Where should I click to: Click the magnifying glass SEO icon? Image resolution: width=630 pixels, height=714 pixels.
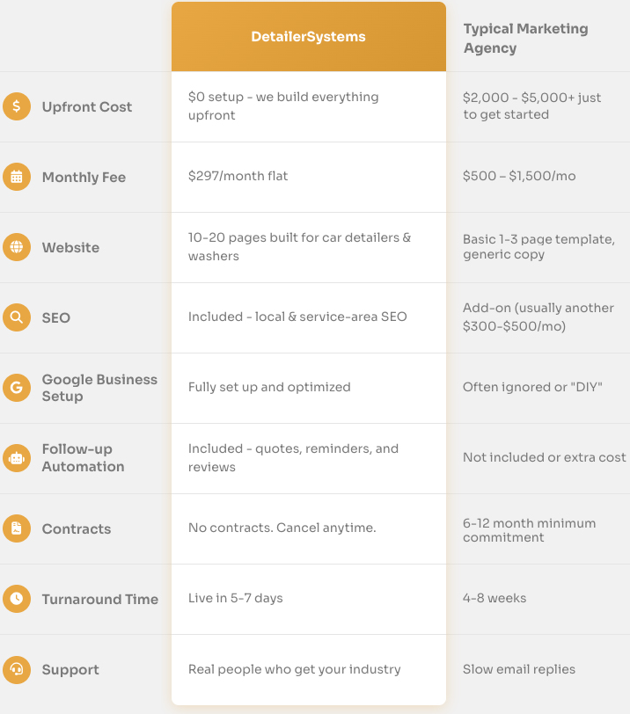pos(17,317)
